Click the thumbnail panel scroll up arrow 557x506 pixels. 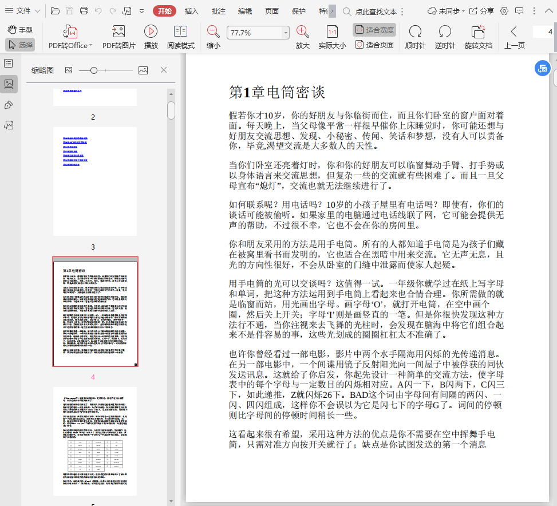171,94
